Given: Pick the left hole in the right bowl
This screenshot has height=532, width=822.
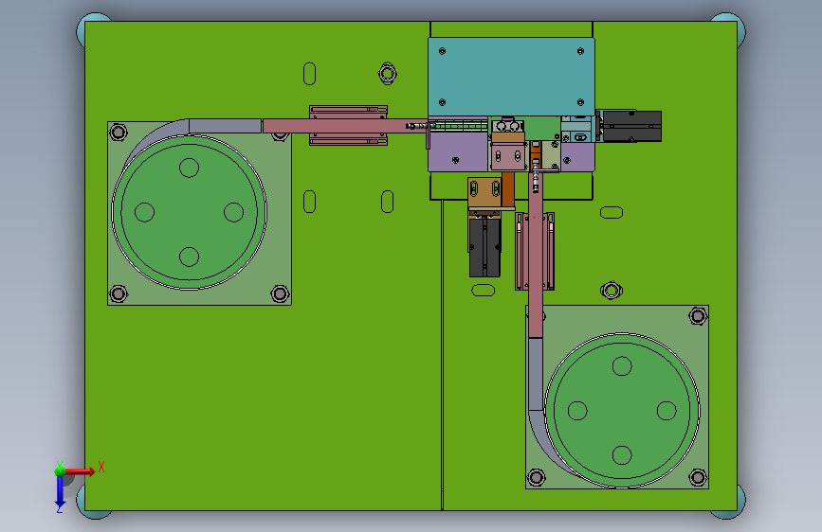Looking at the screenshot, I should tap(577, 411).
